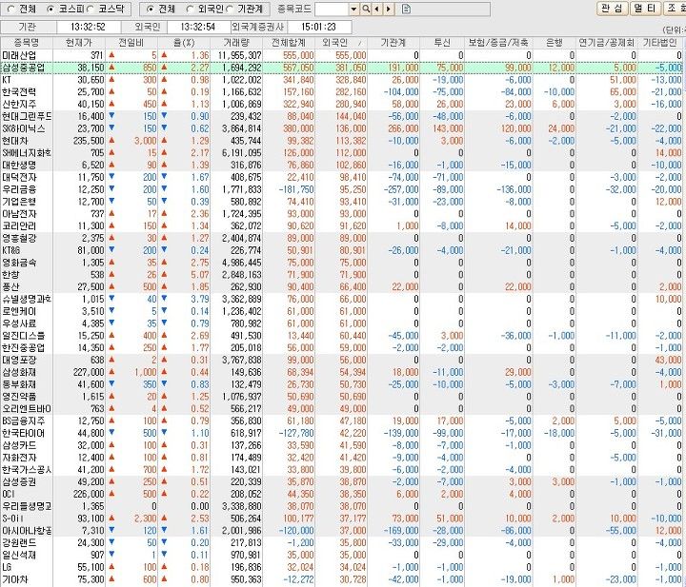Go to next stock with right arrow icon
The image size is (686, 587).
tap(389, 9)
